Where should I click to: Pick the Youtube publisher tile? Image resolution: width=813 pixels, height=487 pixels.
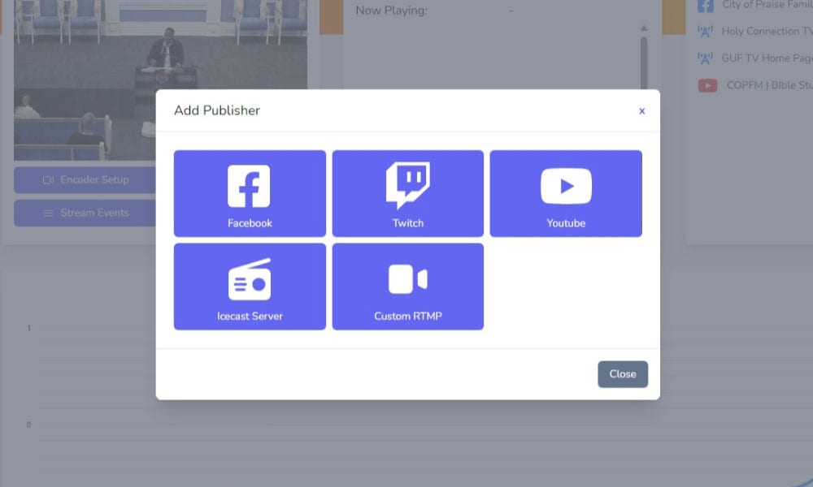click(566, 193)
